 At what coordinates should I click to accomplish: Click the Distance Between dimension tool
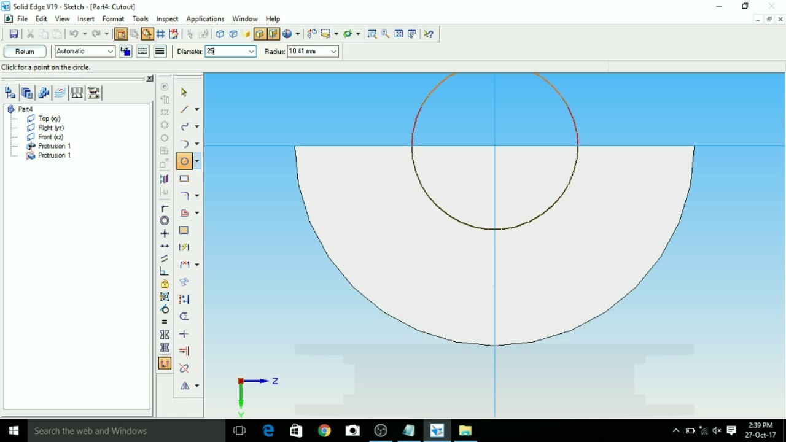[184, 265]
